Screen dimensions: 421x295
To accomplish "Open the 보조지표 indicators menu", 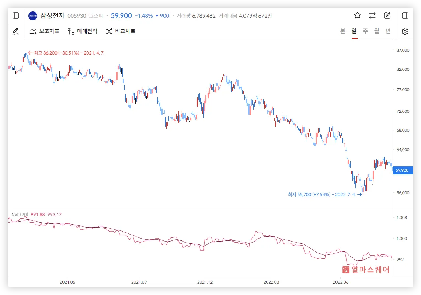I will pyautogui.click(x=44, y=31).
